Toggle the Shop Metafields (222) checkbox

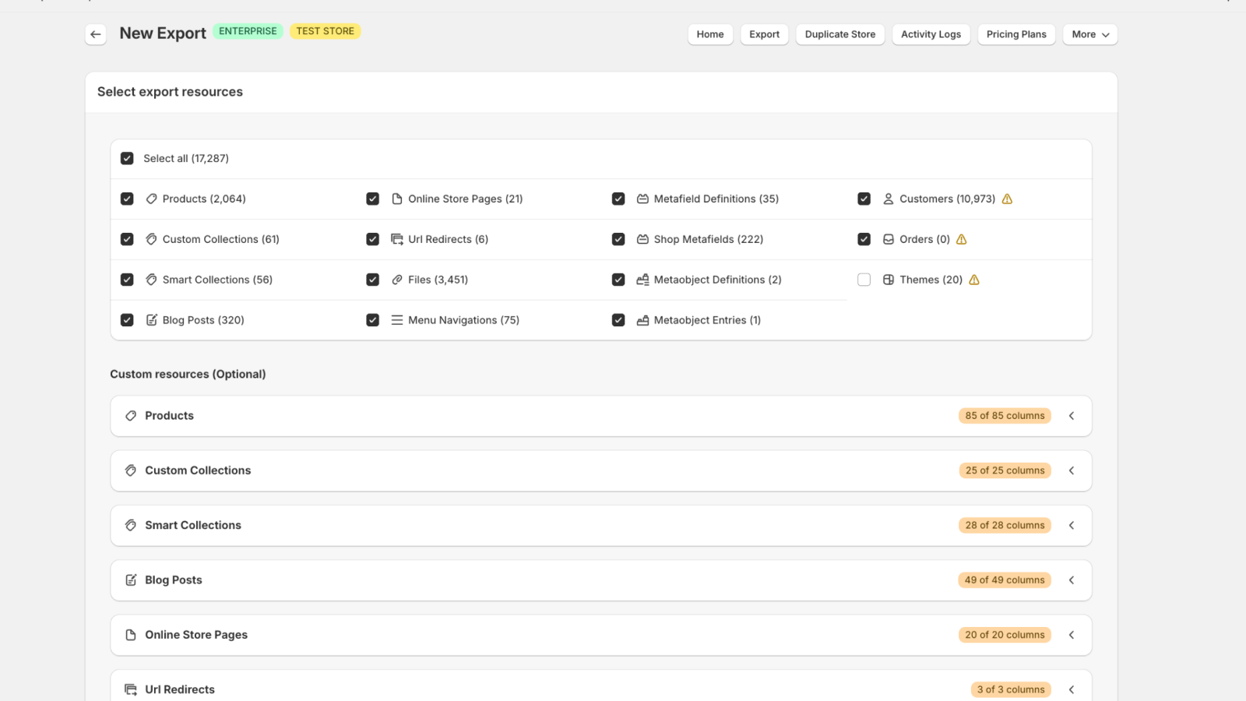point(618,239)
